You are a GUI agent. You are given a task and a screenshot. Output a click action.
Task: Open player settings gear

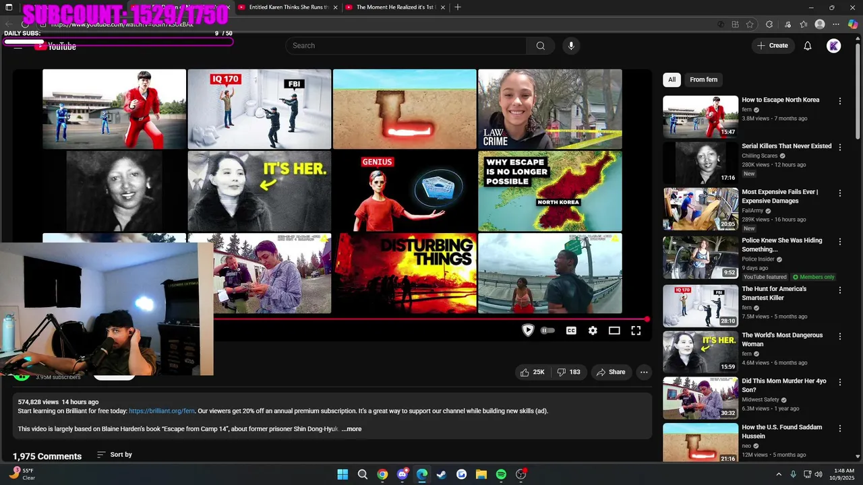pos(593,331)
